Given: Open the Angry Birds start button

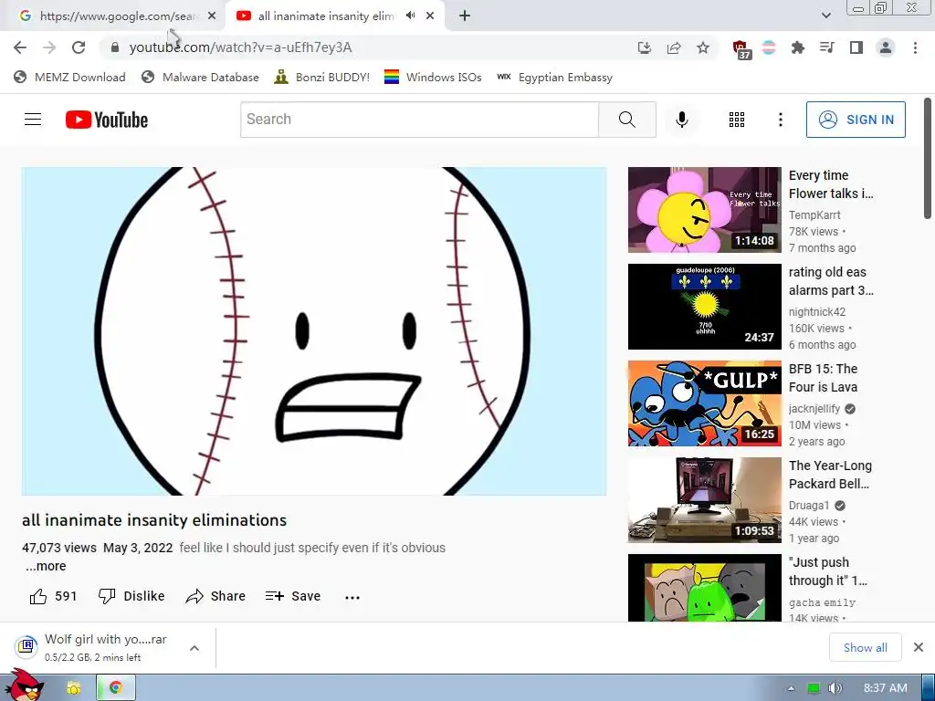Looking at the screenshot, I should pos(24,685).
